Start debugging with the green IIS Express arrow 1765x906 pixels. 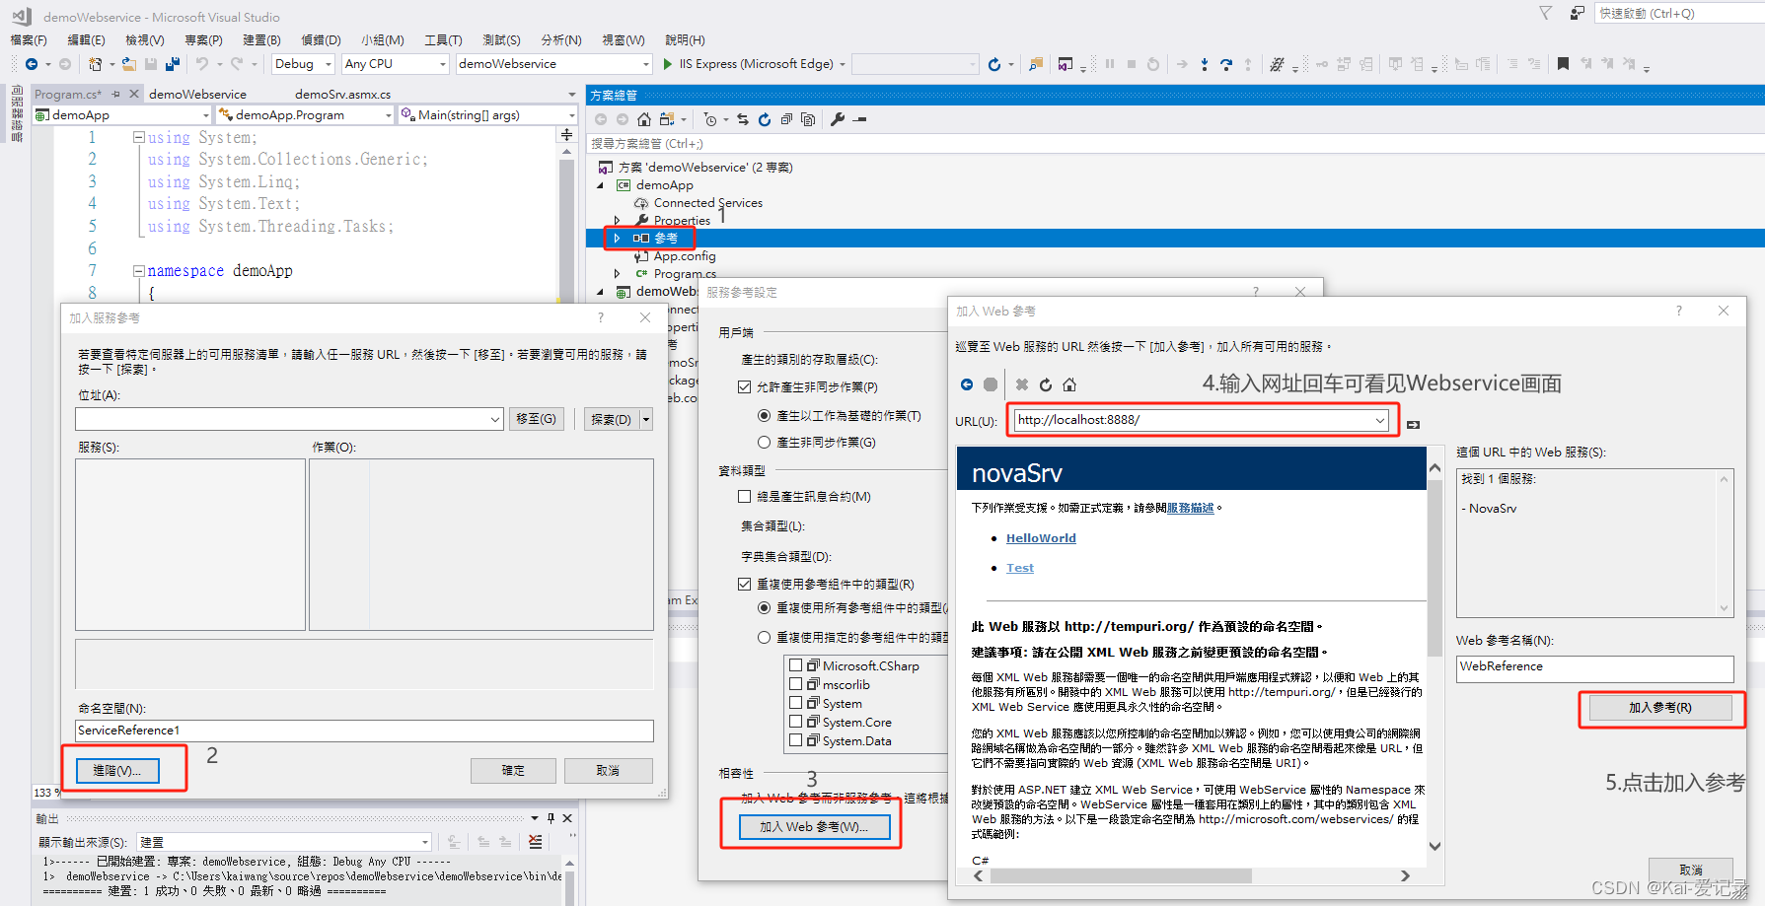(x=668, y=64)
